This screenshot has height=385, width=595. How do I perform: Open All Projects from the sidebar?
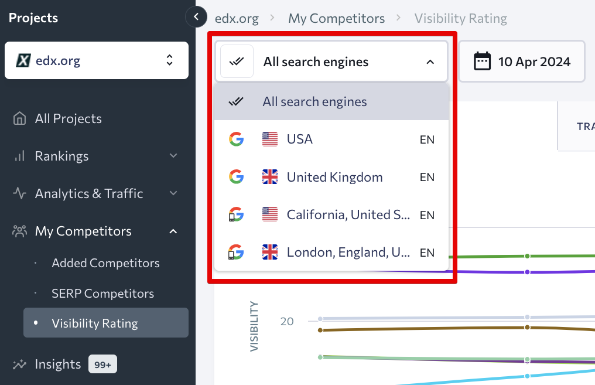[69, 118]
